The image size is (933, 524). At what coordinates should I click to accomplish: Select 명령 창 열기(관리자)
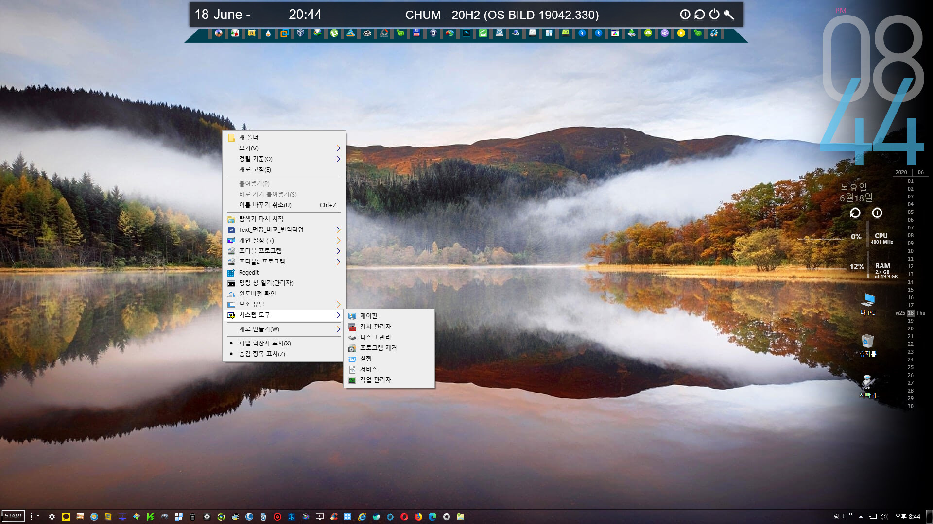point(284,283)
